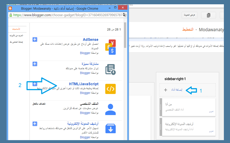Close the gadget popup window

[x=123, y=8]
